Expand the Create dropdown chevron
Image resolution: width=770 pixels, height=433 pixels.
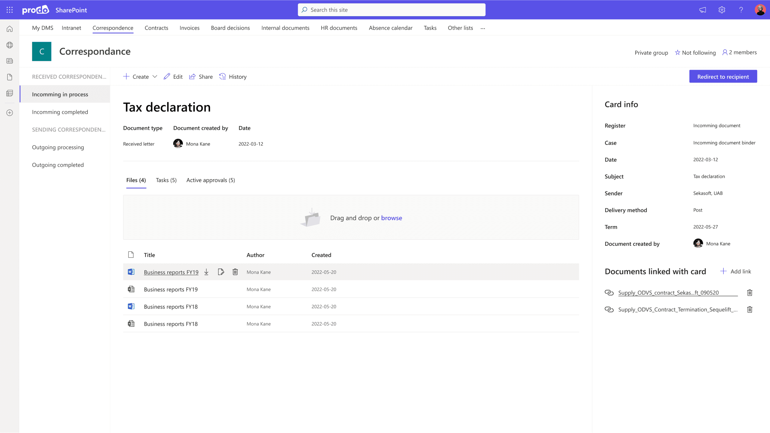[x=155, y=77]
